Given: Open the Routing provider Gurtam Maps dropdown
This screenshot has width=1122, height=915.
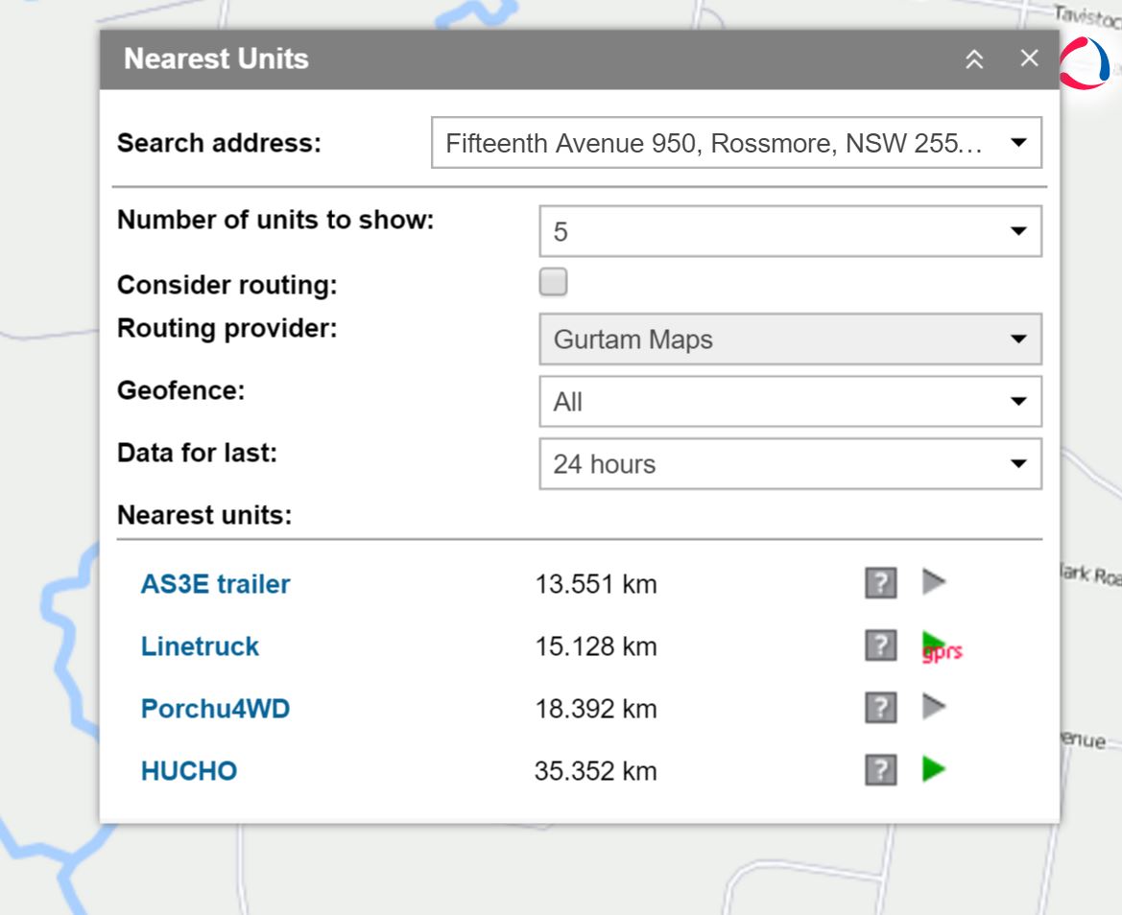Looking at the screenshot, I should pos(790,340).
